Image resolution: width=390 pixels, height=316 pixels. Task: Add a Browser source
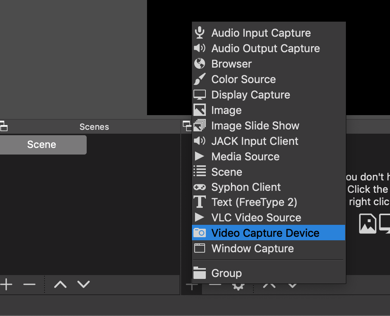pos(231,64)
